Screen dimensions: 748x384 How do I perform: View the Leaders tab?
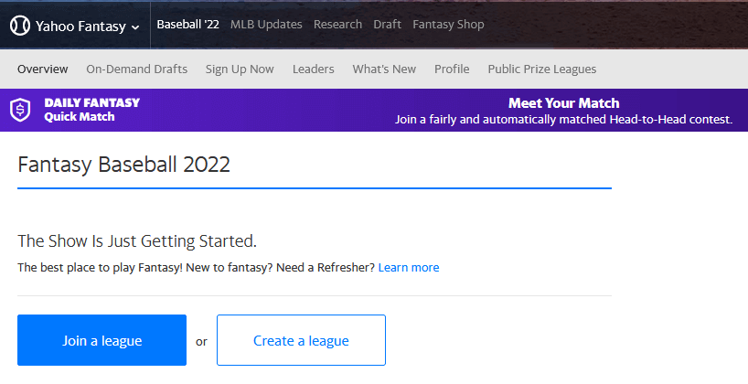click(313, 69)
